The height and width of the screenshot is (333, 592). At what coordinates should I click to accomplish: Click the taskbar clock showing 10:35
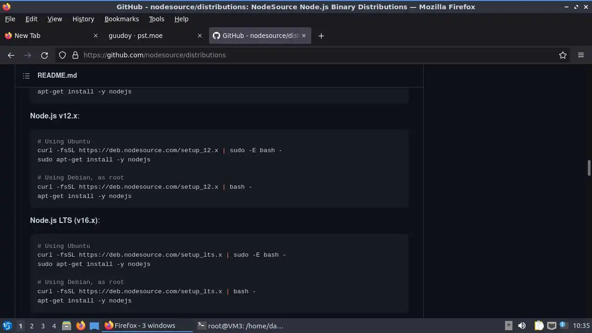pyautogui.click(x=581, y=326)
